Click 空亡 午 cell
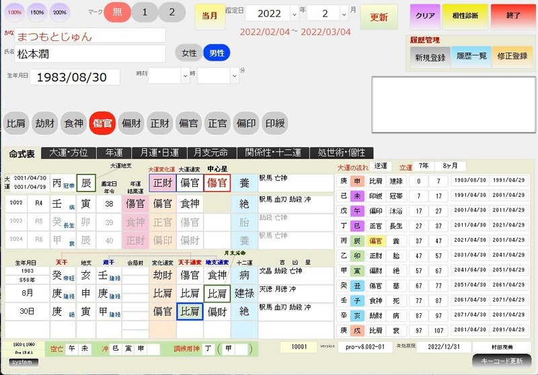The width and height of the screenshot is (538, 375). point(71,349)
